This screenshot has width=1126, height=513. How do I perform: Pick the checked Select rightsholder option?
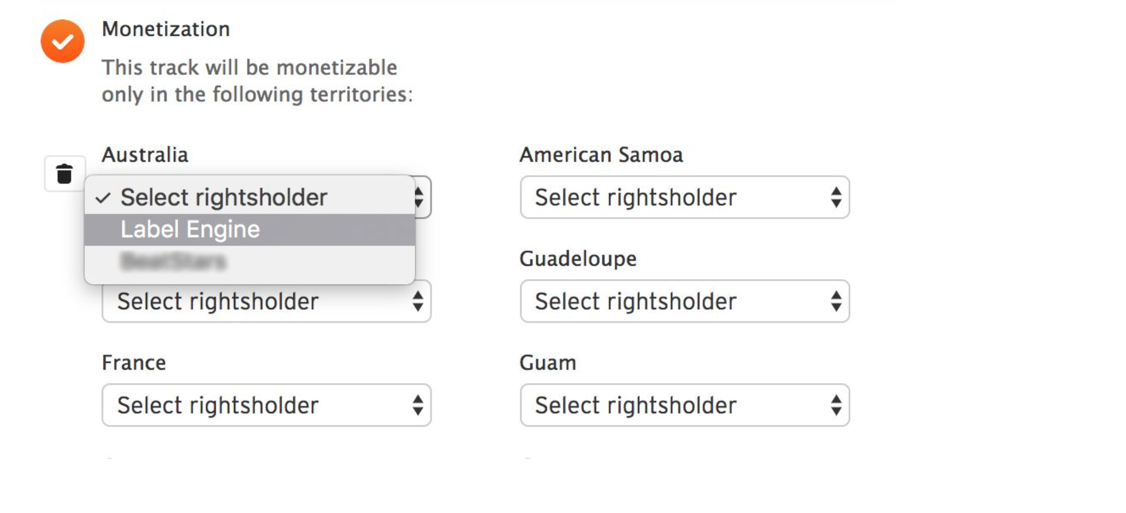[224, 198]
